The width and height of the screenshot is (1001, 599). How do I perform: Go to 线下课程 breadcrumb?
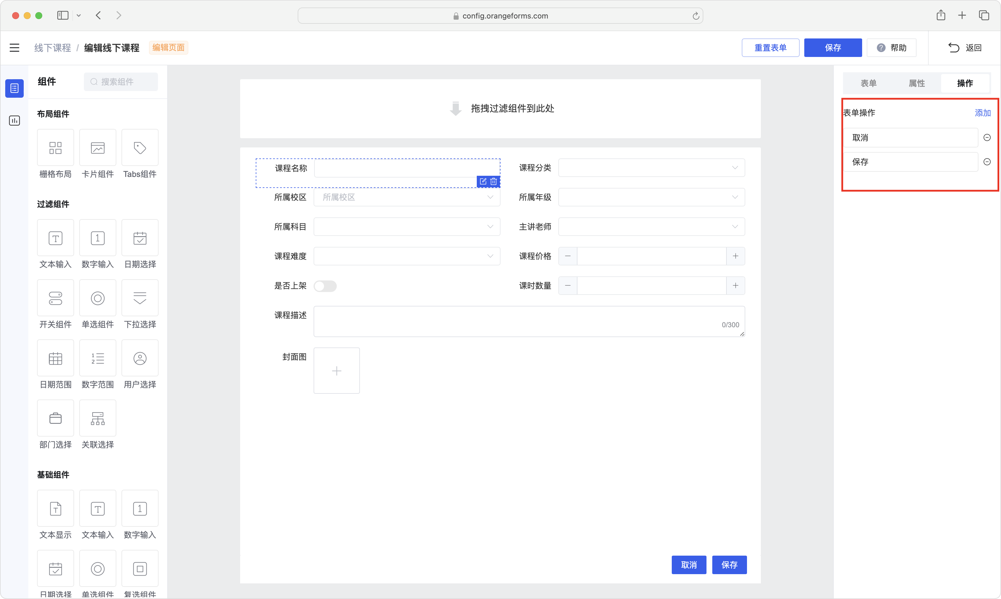(x=53, y=48)
